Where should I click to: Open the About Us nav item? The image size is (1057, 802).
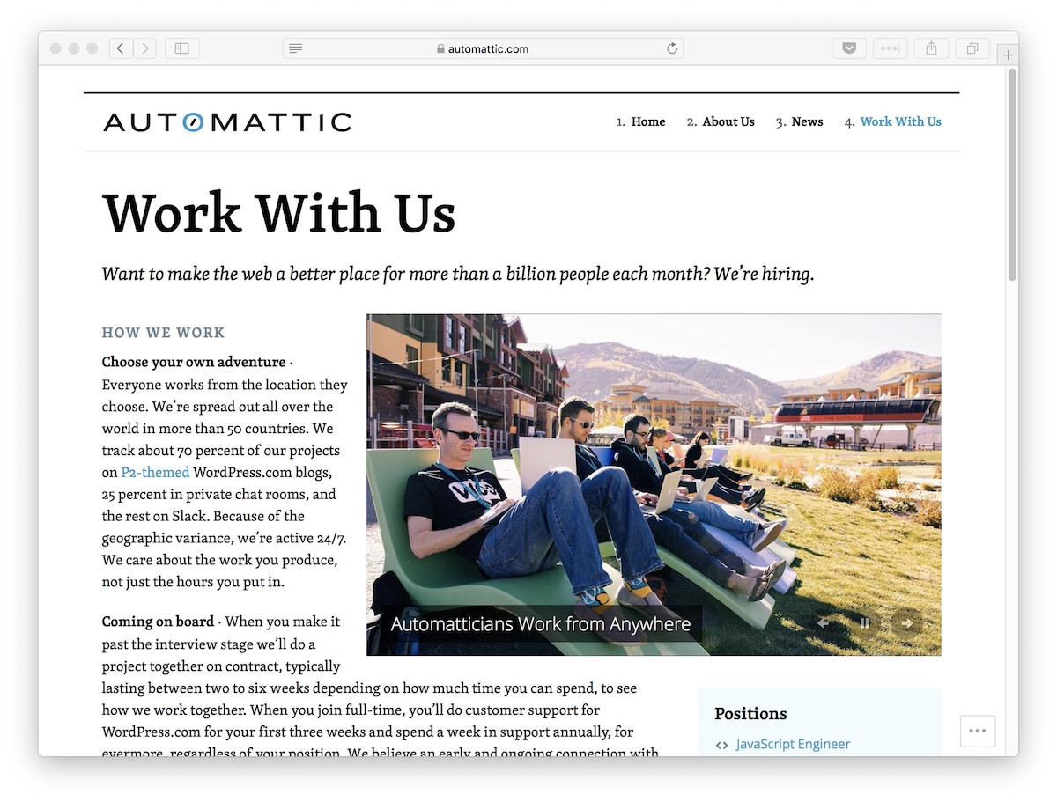click(728, 121)
